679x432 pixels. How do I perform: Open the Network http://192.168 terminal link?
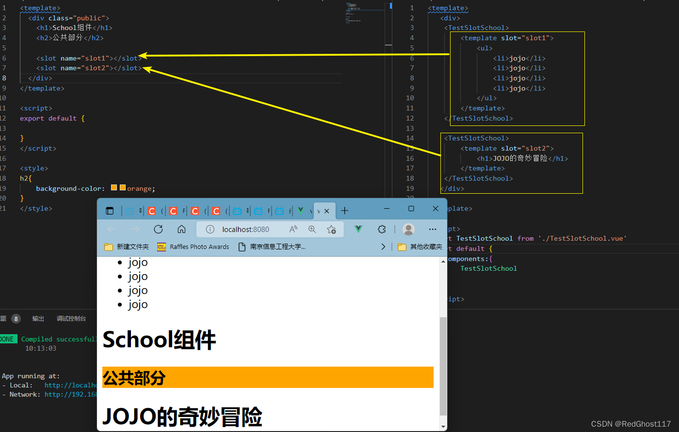click(x=71, y=395)
